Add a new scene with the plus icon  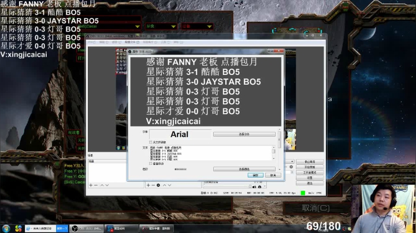pos(91,185)
